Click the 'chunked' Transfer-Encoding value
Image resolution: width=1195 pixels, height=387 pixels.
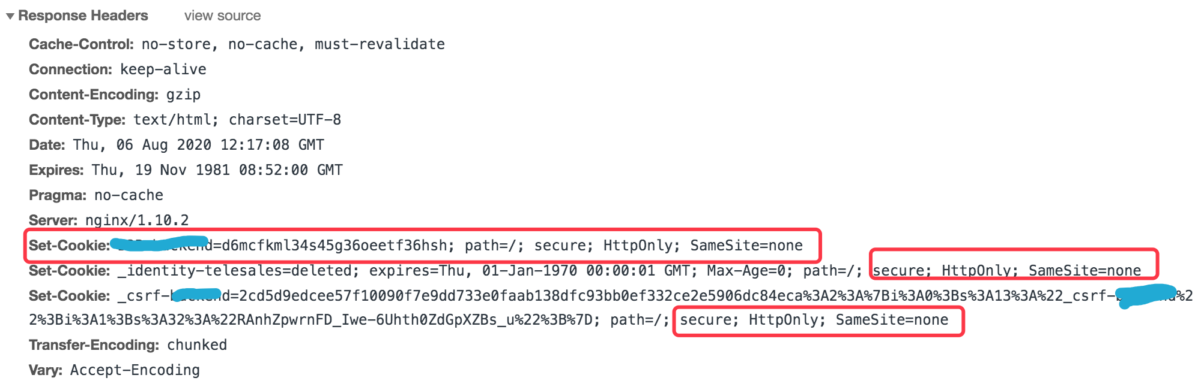tap(197, 345)
